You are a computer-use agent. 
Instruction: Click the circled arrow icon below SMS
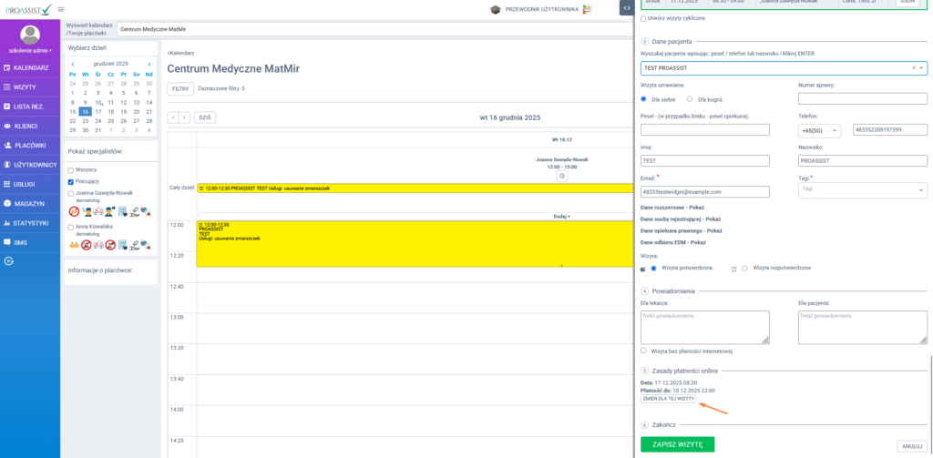(9, 260)
